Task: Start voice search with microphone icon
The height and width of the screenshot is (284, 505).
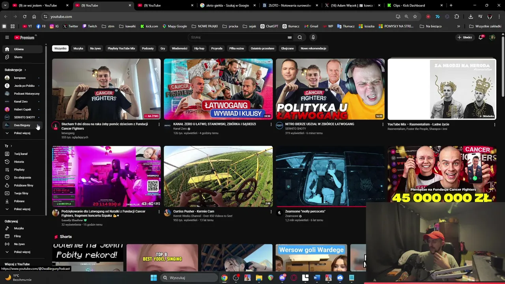Action: (313, 37)
